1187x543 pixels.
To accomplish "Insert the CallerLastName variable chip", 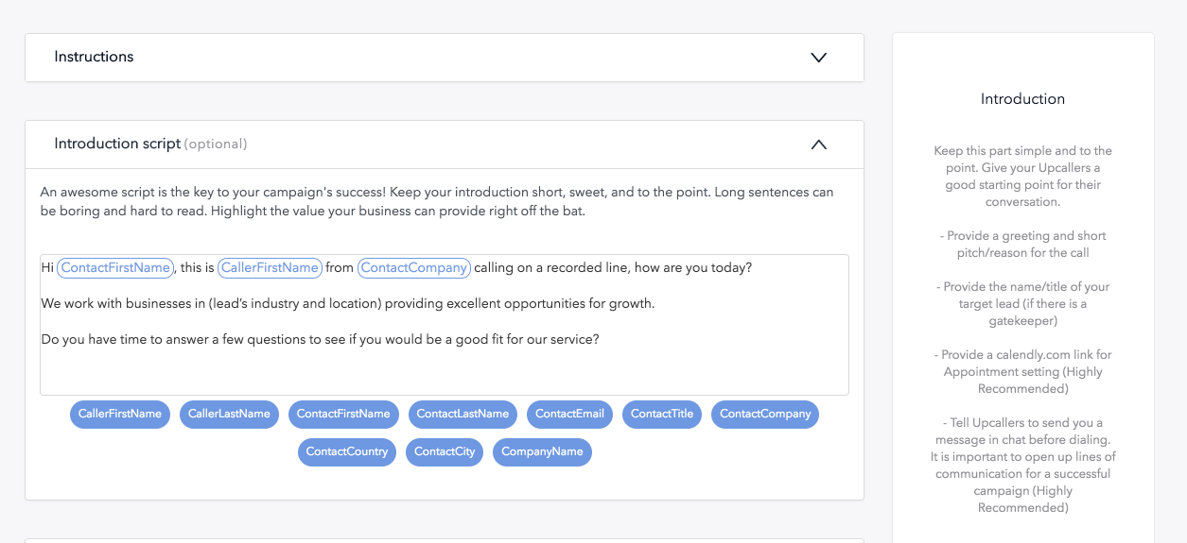I will 229,415.
